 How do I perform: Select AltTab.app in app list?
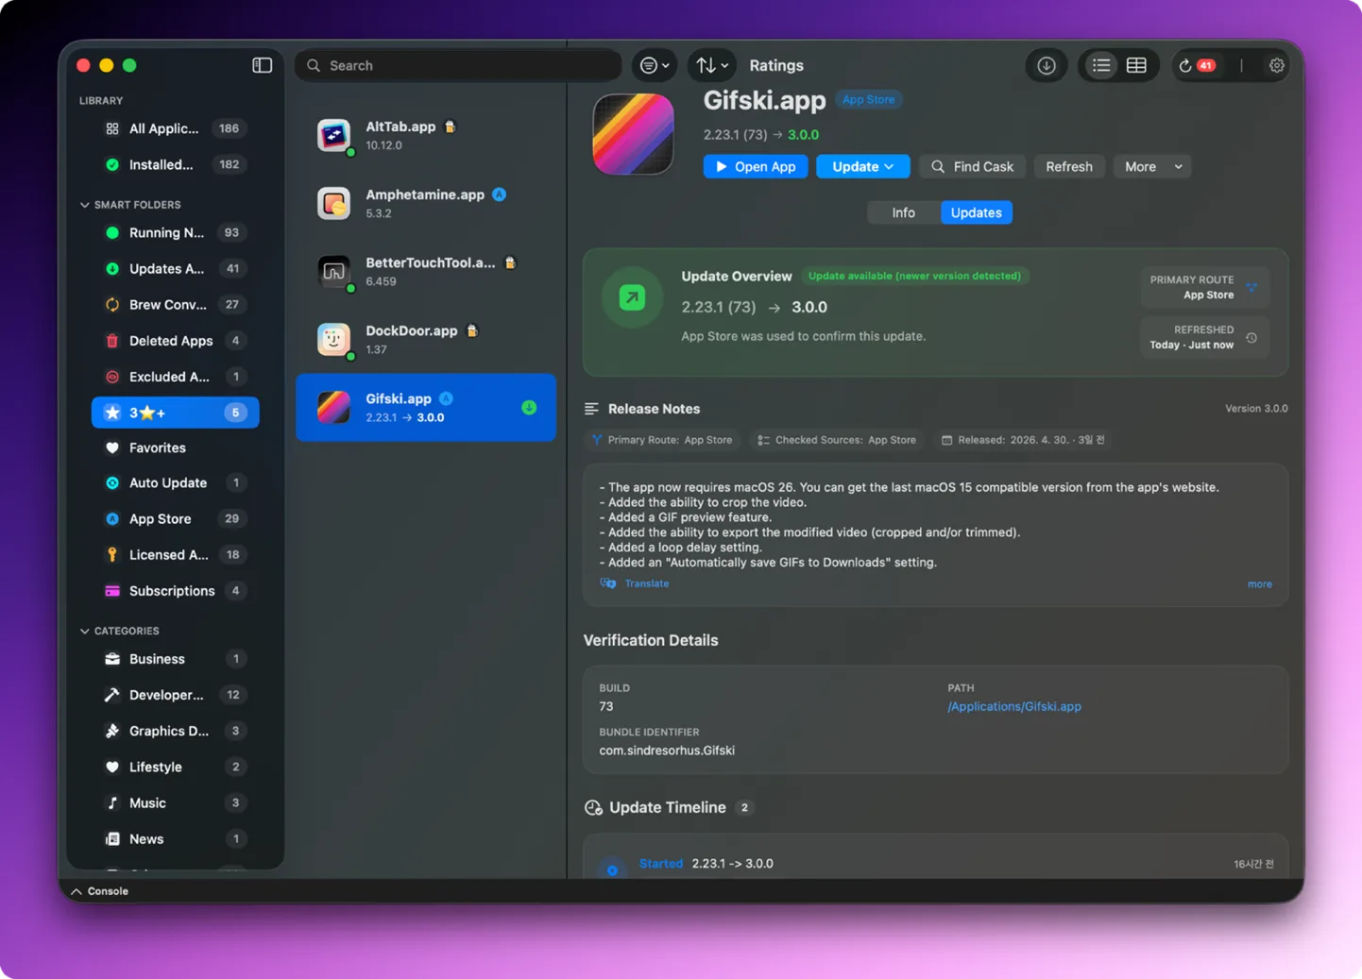click(x=426, y=135)
